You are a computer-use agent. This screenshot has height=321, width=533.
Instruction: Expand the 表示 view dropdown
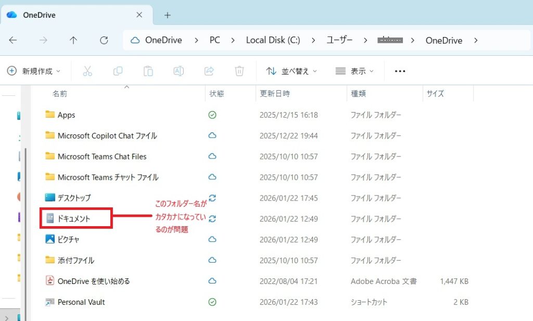[355, 71]
